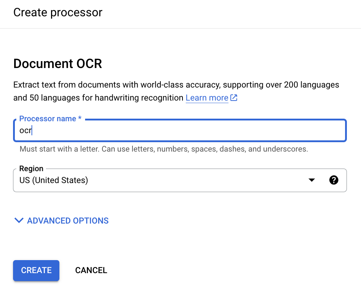This screenshot has height=297, width=361.
Task: Click the chevron icon beside Advanced Options
Action: (19, 220)
